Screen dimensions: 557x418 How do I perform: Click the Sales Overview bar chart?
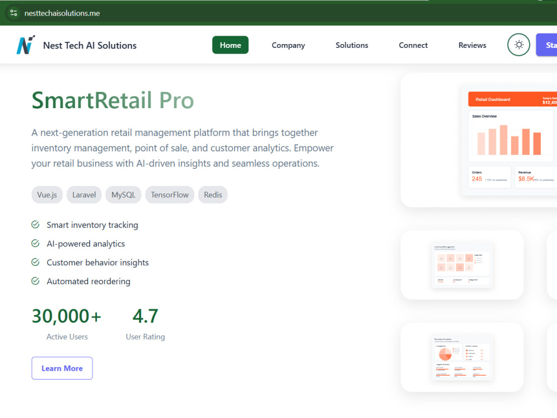tap(511, 137)
